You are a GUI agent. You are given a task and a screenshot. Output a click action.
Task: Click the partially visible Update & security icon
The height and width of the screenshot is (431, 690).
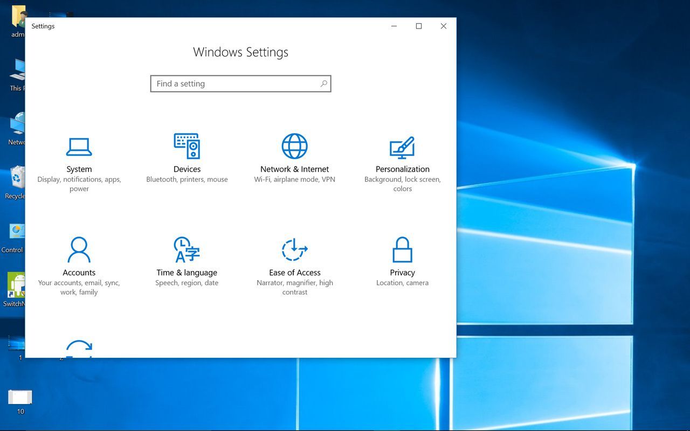[x=79, y=349]
